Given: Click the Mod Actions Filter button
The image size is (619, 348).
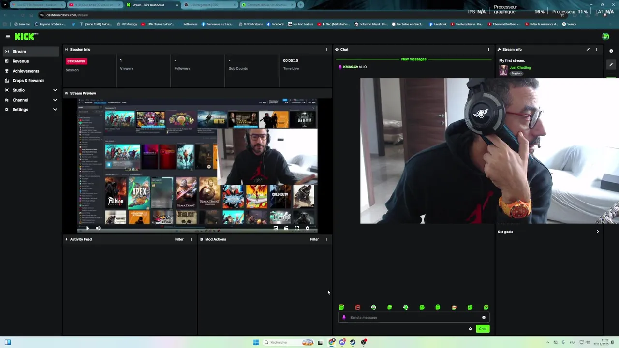Looking at the screenshot, I should point(314,239).
